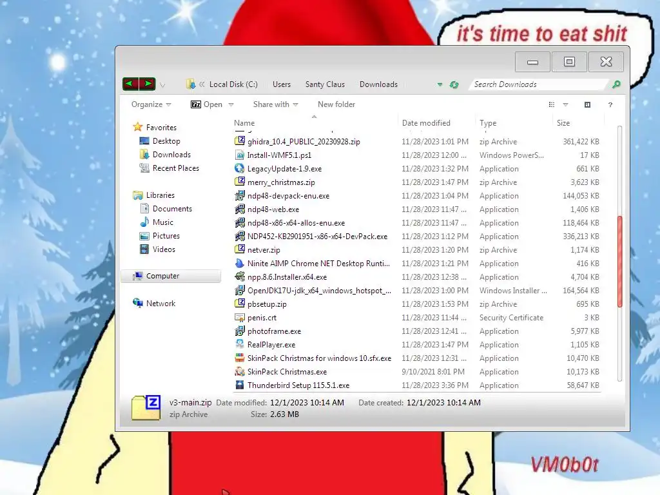Screen dimensions: 660x495
Task: Select SkinPack Christmas.exe icon
Action: tap(240, 371)
